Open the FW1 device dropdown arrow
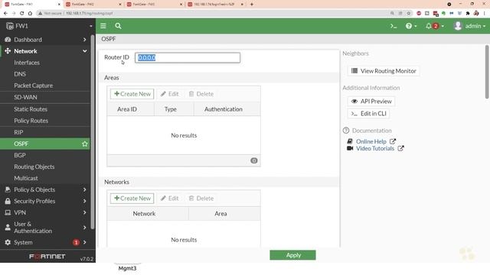The image size is (490, 275). (90, 26)
